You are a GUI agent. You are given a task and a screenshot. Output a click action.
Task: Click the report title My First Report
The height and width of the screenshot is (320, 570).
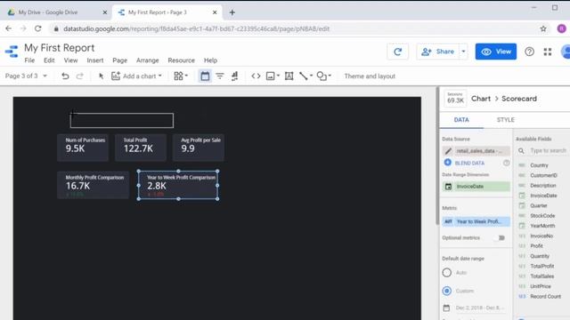(x=60, y=47)
